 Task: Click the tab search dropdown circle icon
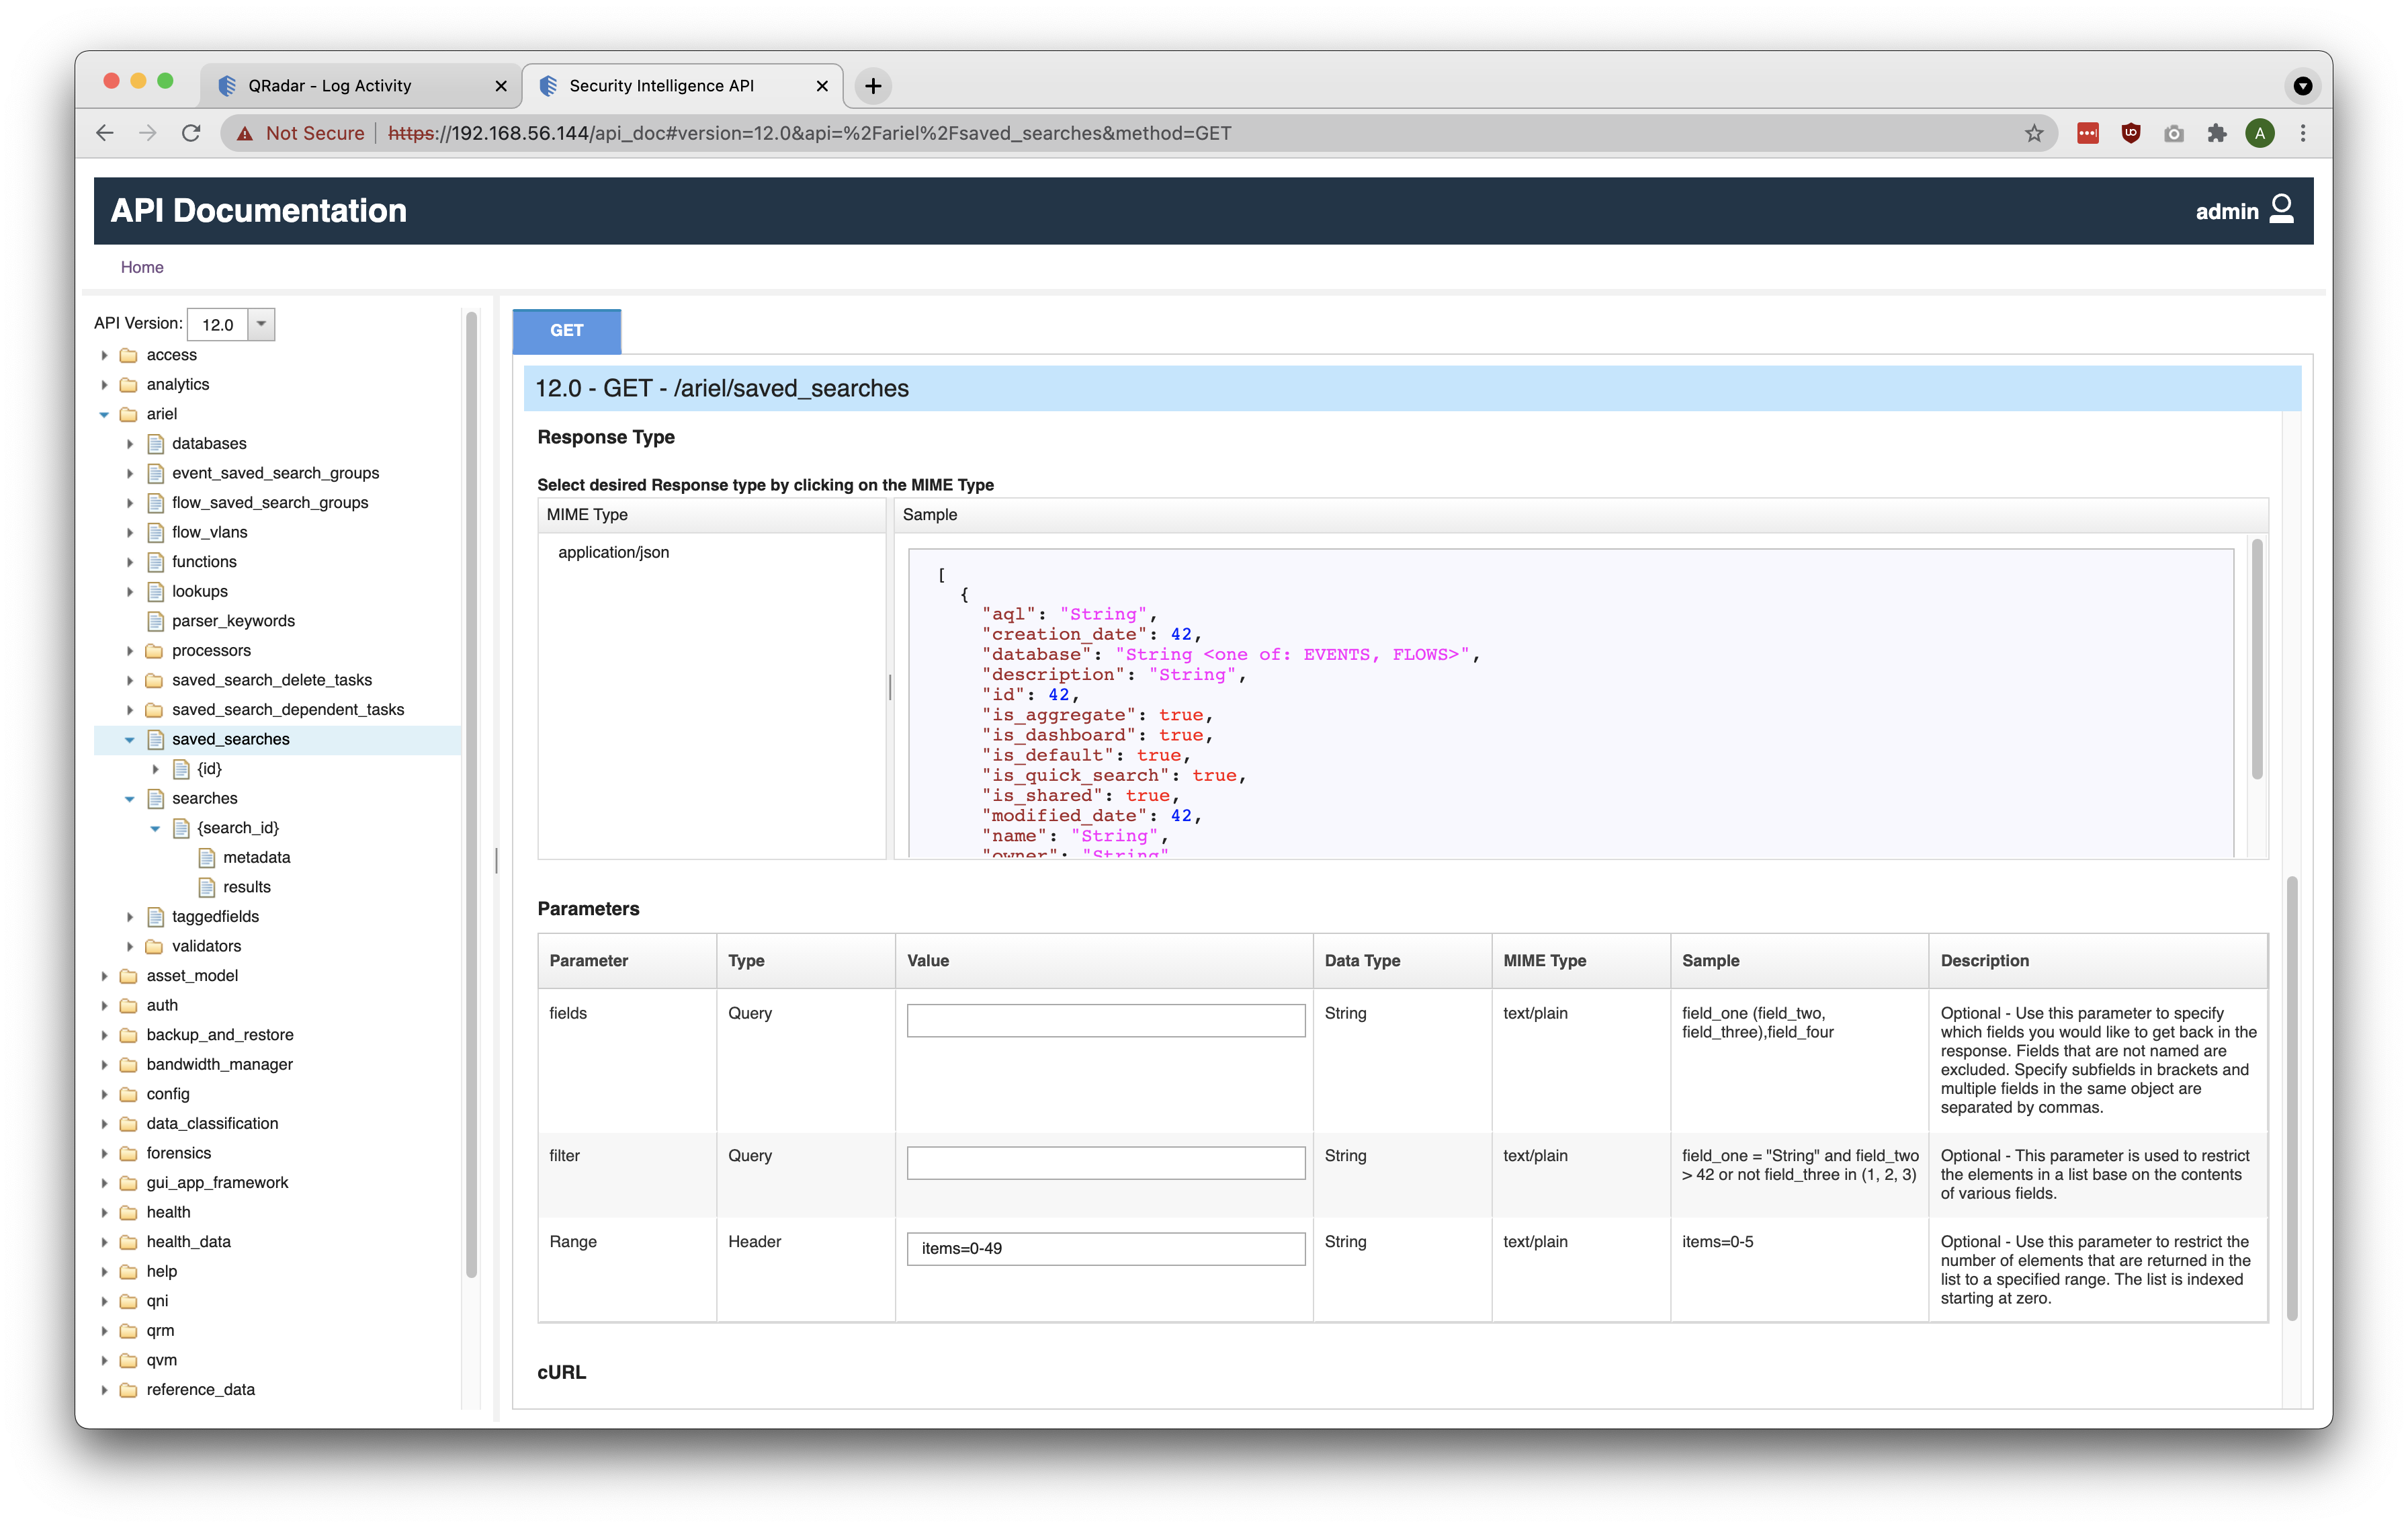tap(2303, 86)
